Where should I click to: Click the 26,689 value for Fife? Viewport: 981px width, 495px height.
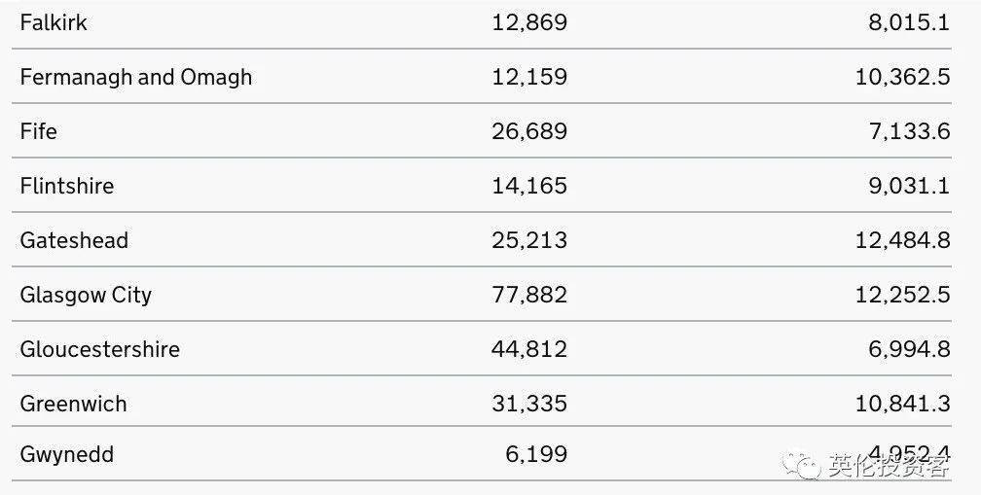[529, 131]
